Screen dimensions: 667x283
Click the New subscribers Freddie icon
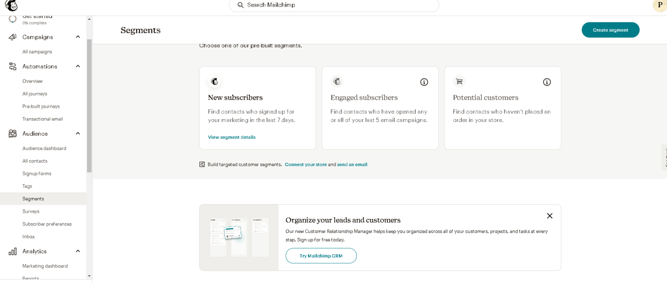[x=215, y=82]
